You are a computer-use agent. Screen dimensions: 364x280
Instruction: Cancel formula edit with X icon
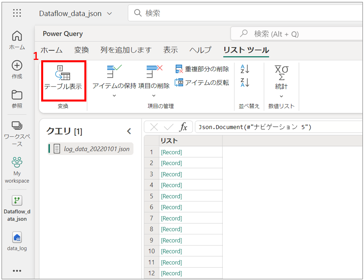(x=154, y=127)
